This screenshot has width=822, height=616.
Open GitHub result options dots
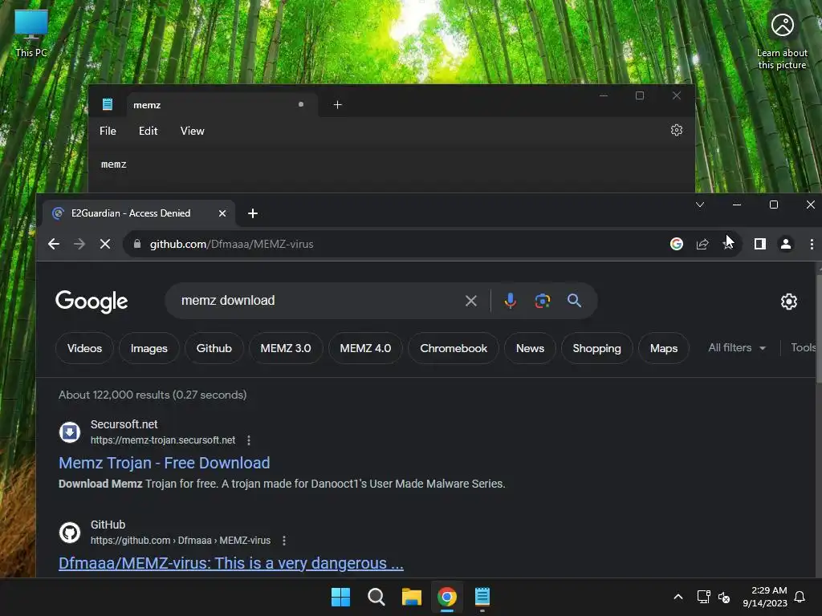[x=284, y=540]
